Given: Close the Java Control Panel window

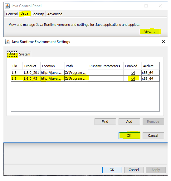Looking at the screenshot, I should (160, 6).
